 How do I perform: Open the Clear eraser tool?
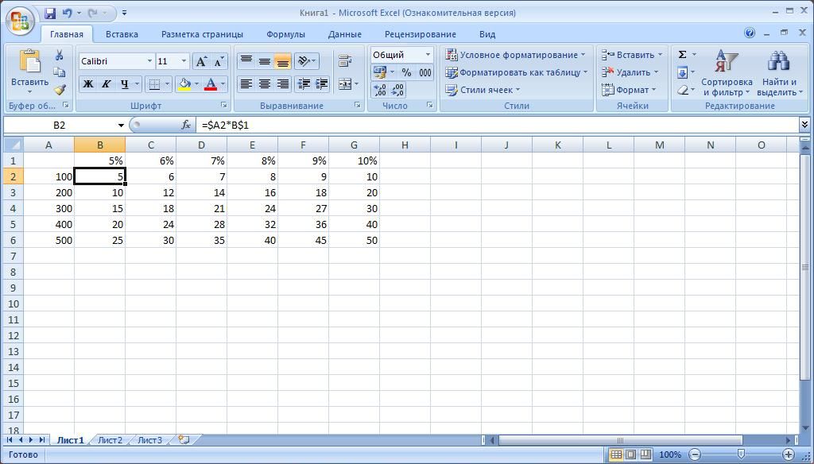point(682,91)
